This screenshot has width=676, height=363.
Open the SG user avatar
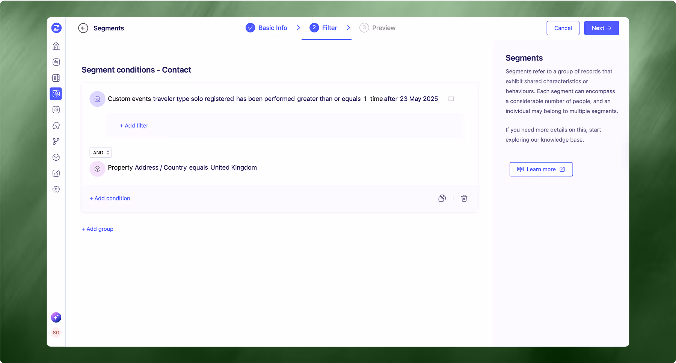click(56, 333)
